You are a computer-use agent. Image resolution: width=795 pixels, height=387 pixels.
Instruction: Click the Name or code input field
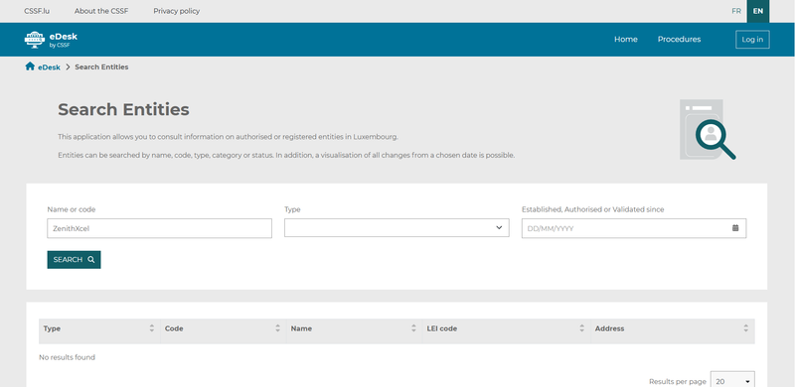159,228
